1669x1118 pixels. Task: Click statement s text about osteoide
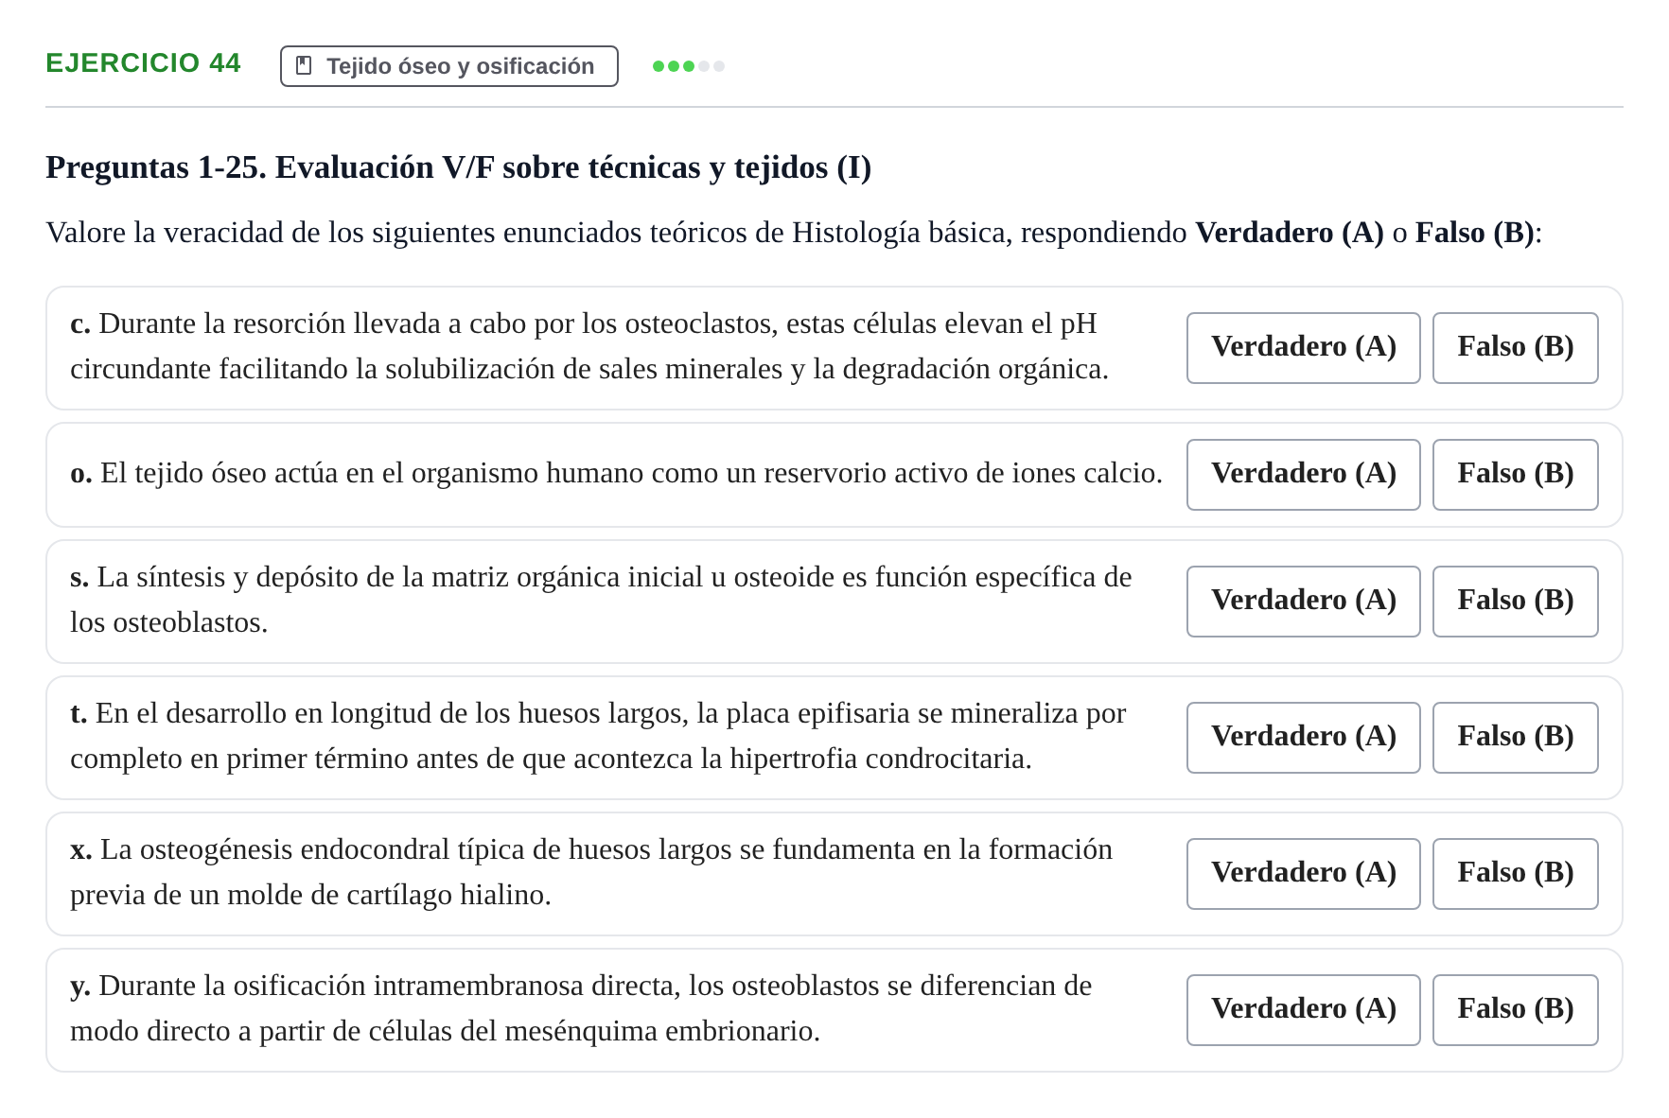tap(601, 600)
